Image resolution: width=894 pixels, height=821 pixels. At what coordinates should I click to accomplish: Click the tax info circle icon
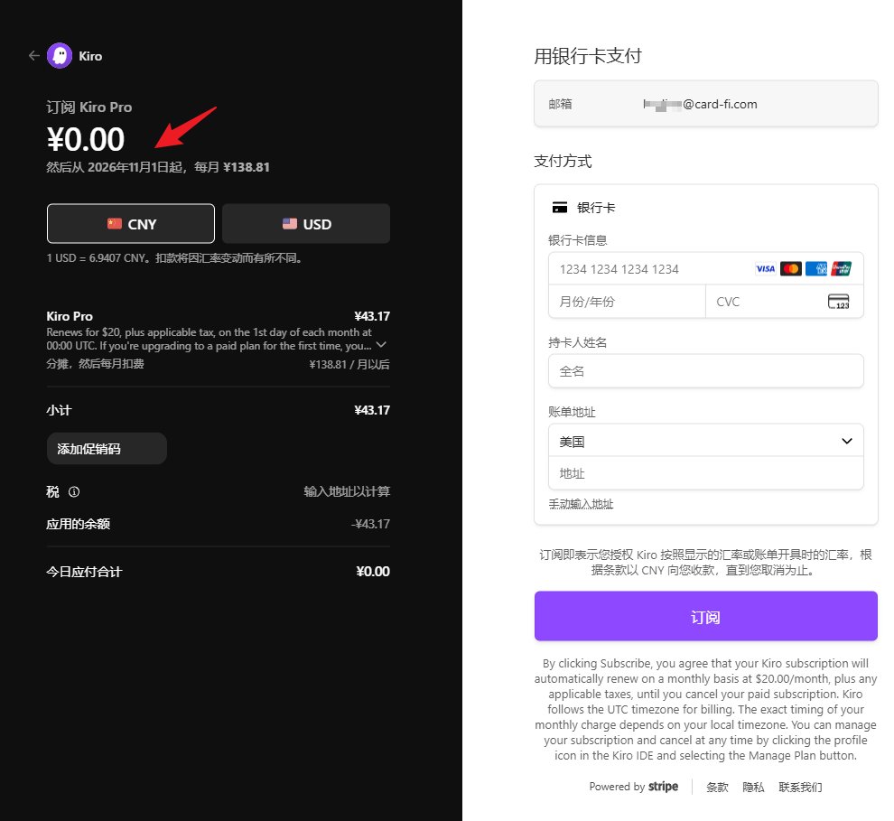pos(74,491)
